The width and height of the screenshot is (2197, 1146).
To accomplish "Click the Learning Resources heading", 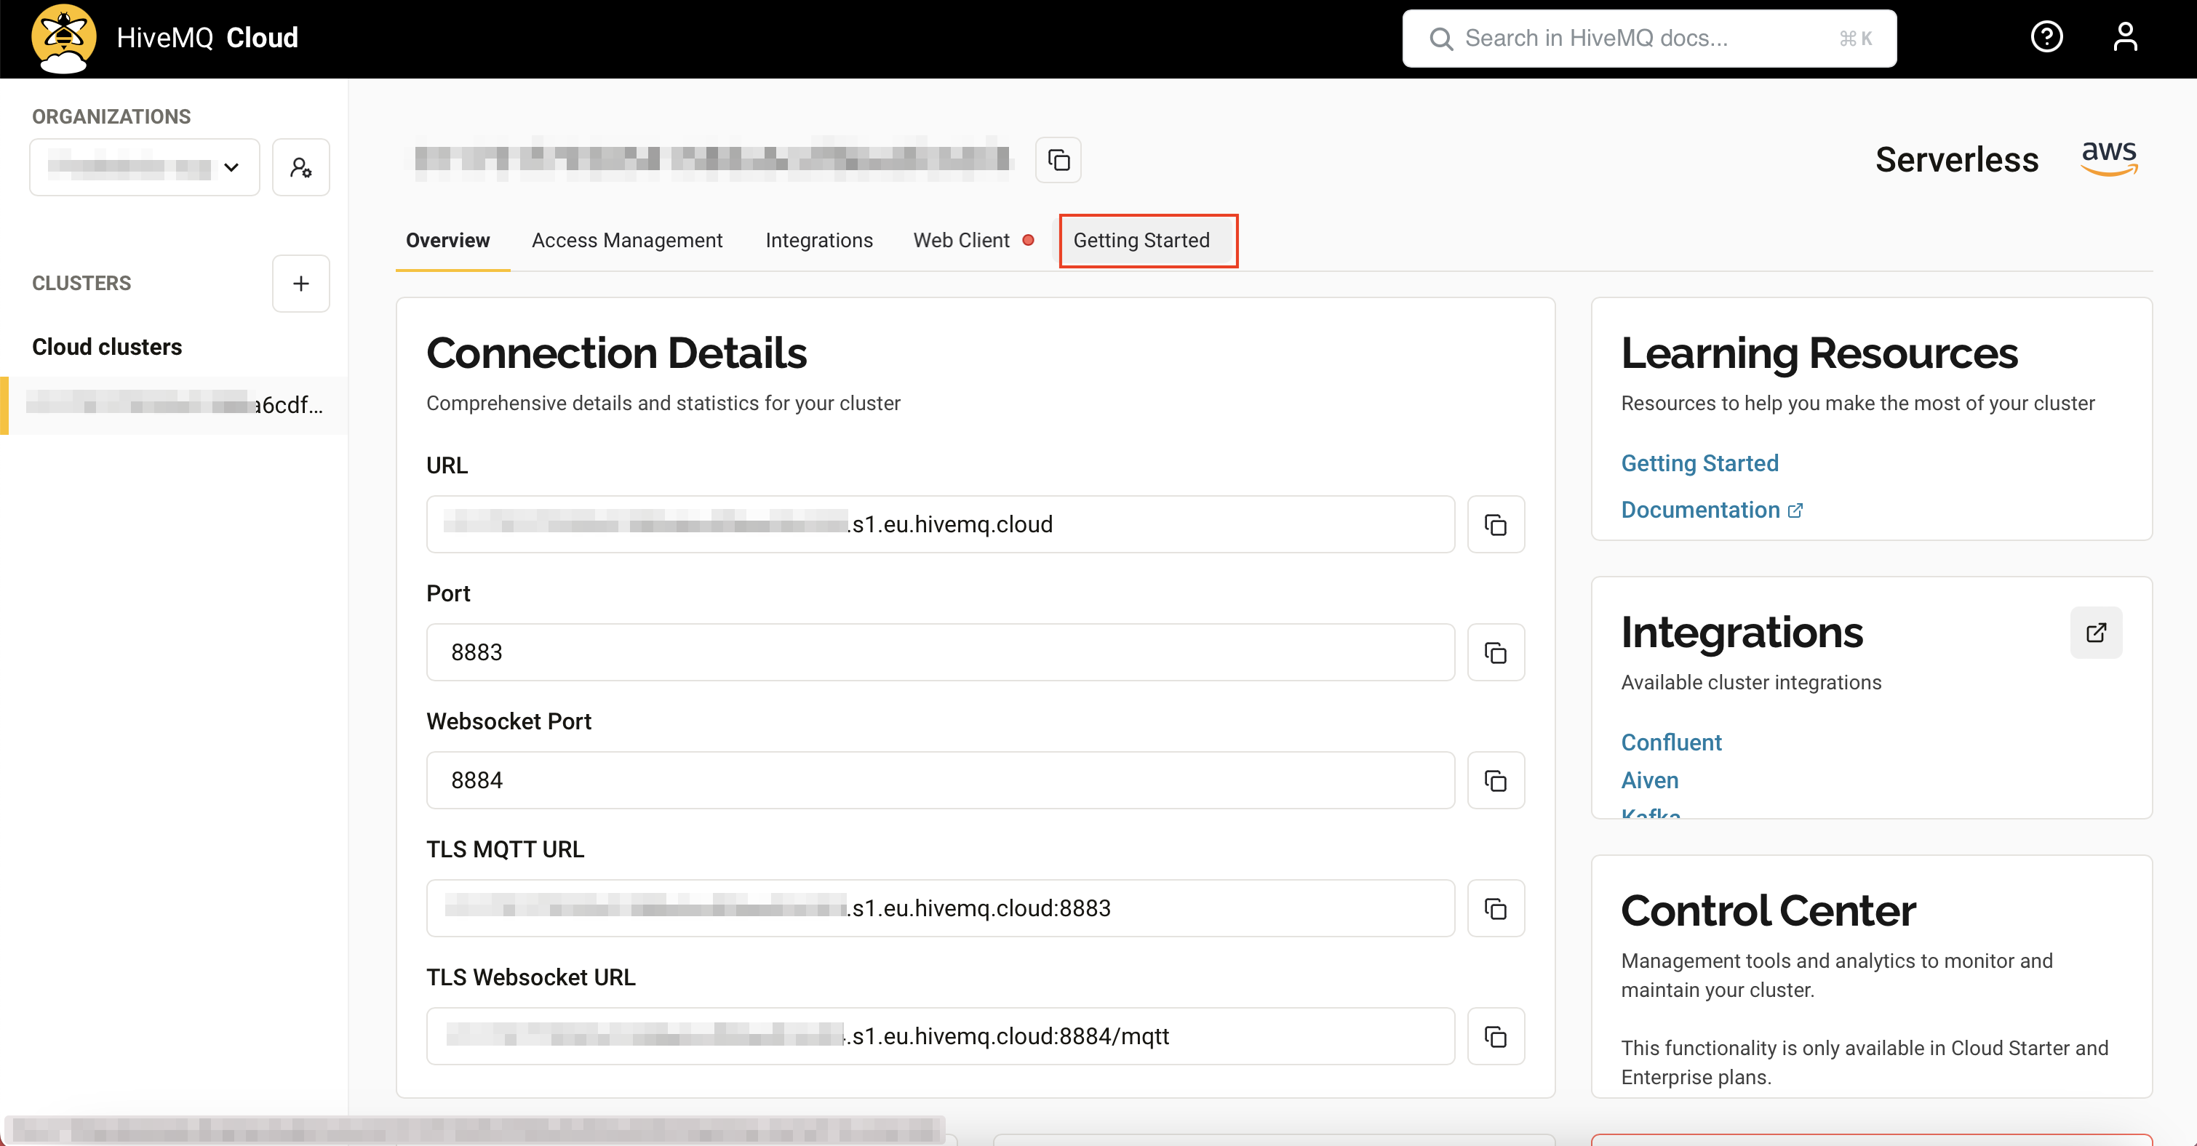I will pos(1819,353).
